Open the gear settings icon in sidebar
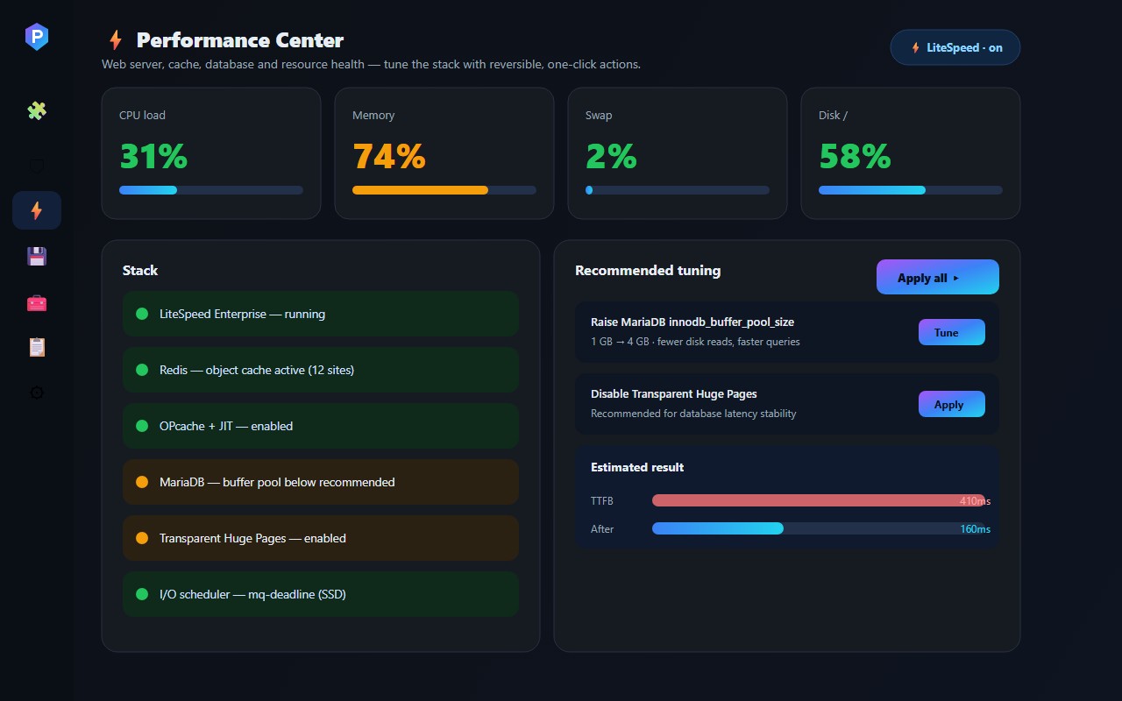This screenshot has height=701, width=1122. (37, 393)
